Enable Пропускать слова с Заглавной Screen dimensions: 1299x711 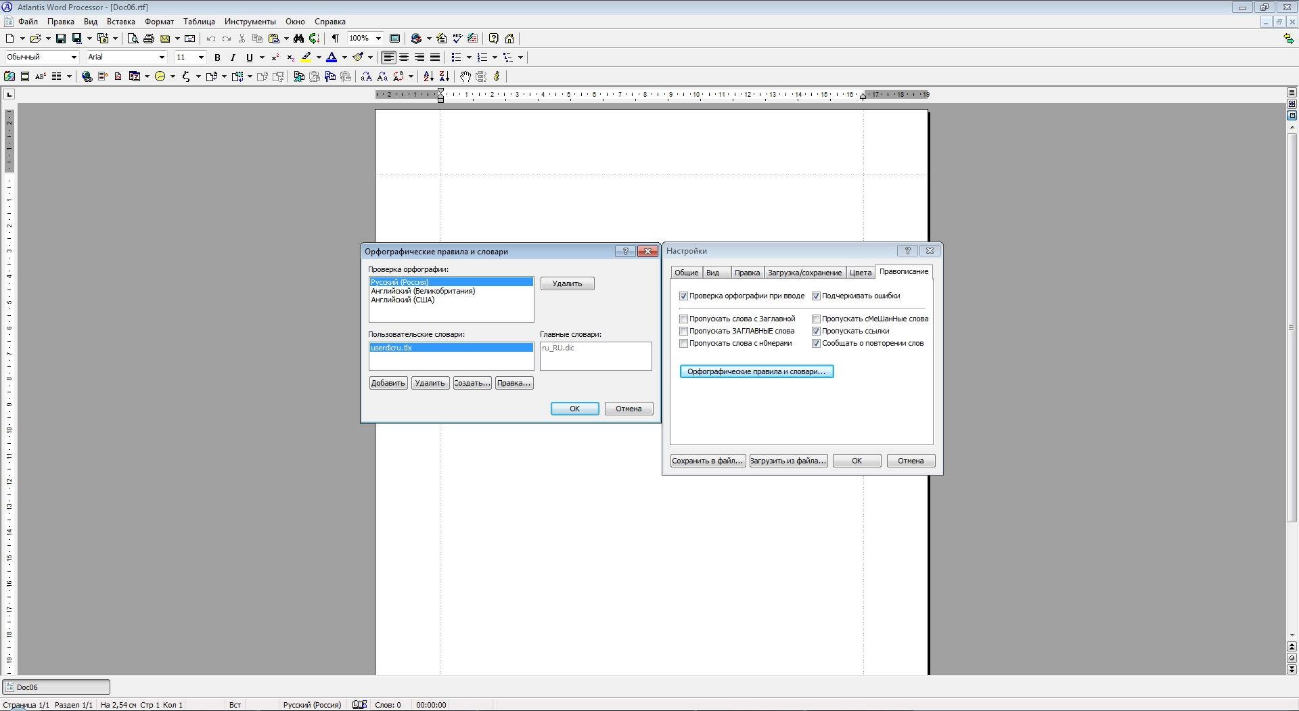[x=683, y=319]
